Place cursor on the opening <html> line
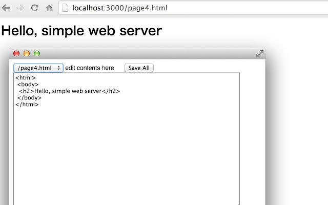328x205 pixels. (26, 77)
